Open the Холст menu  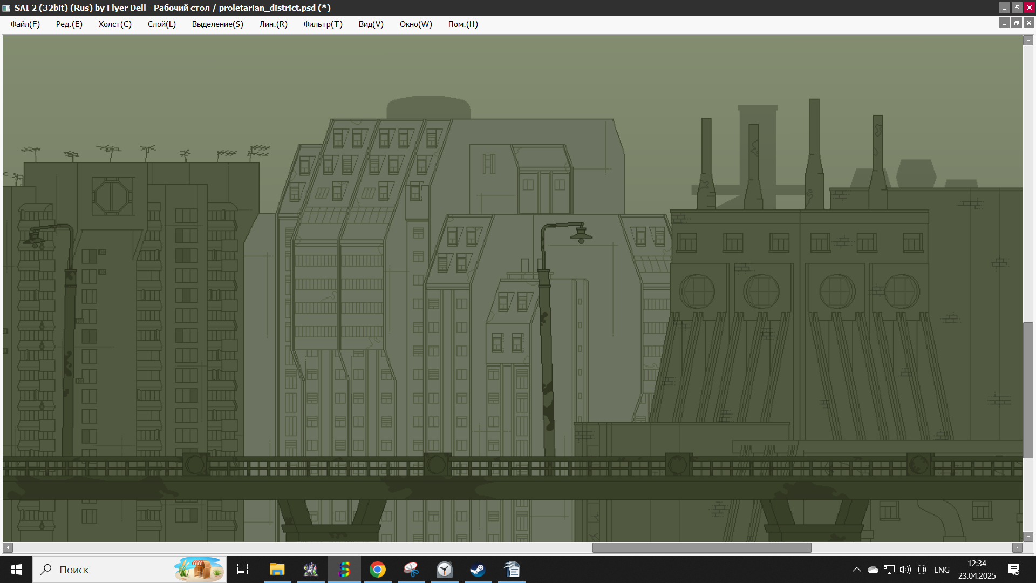coord(114,24)
